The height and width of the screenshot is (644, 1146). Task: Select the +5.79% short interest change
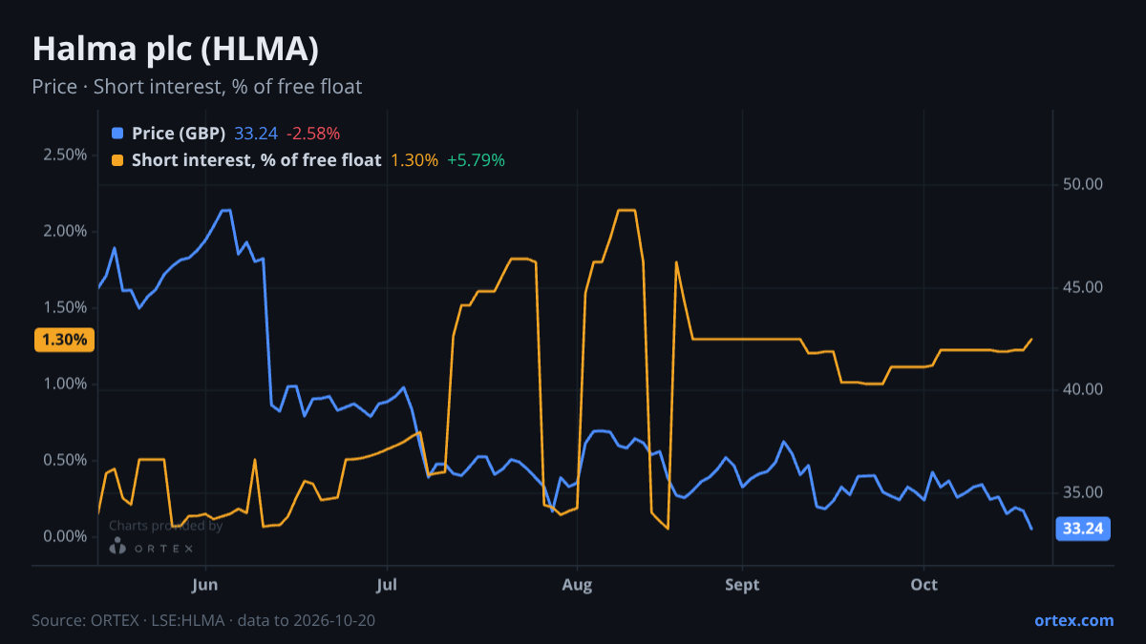pyautogui.click(x=476, y=160)
